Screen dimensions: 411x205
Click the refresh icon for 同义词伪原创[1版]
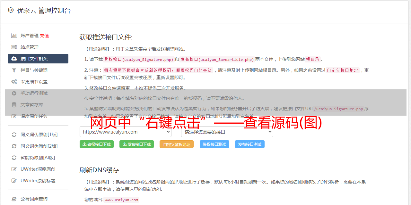pyautogui.click(x=14, y=135)
